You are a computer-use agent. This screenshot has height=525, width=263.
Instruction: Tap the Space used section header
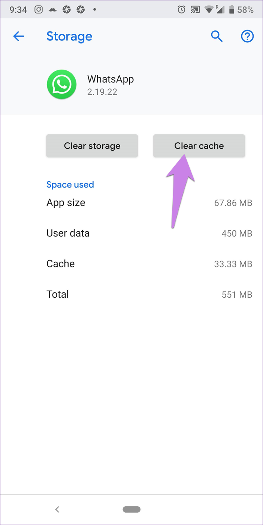[70, 185]
